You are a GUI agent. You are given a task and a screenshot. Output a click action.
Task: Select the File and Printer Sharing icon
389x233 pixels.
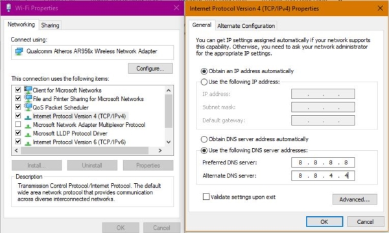28,98
